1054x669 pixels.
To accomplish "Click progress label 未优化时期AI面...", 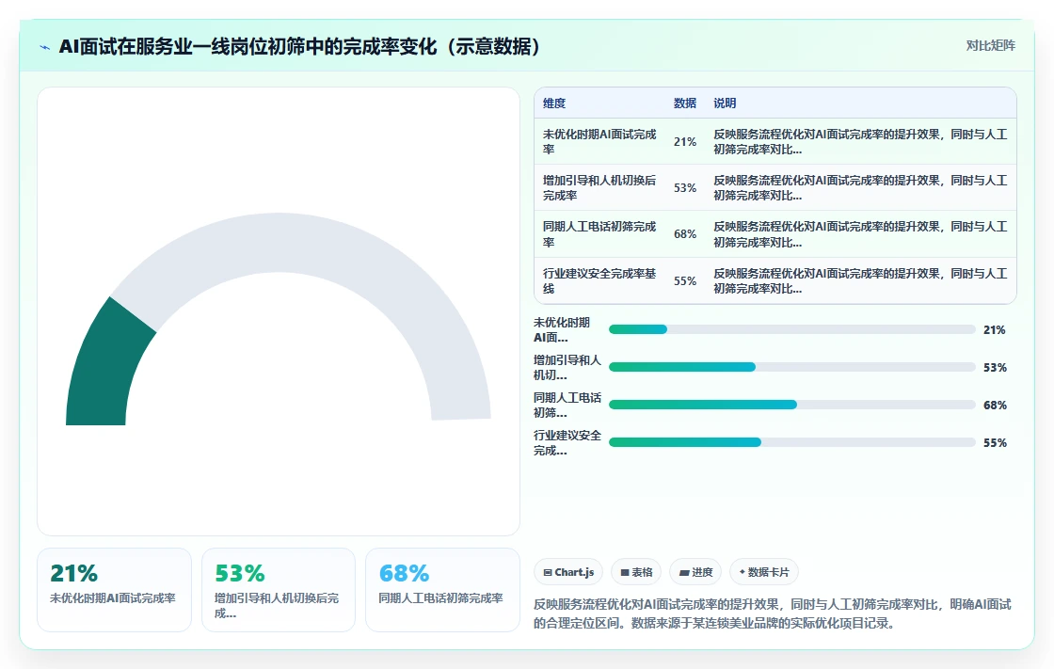I will 562,330.
